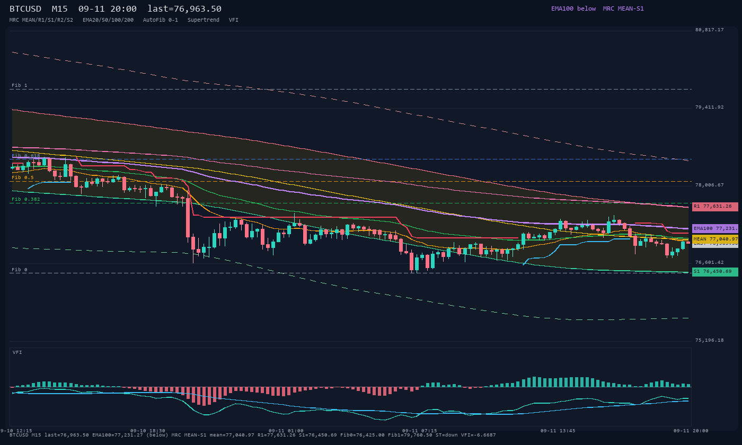Select the 09-11 07:15 time axis label

click(420, 431)
